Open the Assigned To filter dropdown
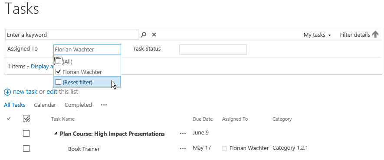This screenshot has height=160, width=384. pos(87,49)
